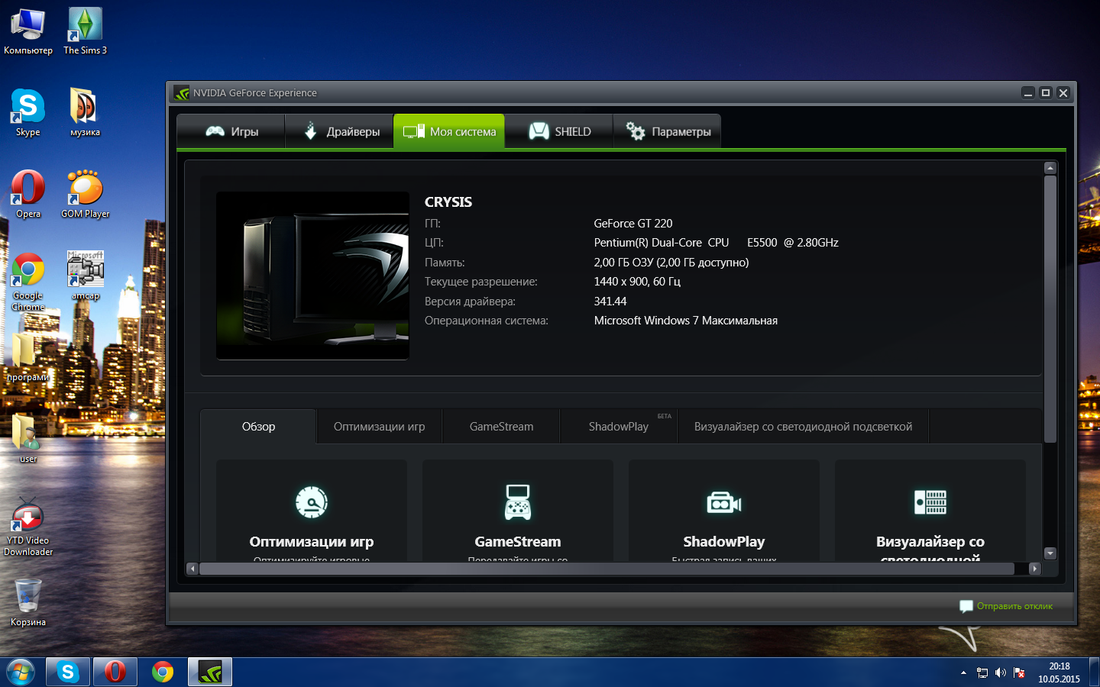Screen dimensions: 1100x687
Task: Open the volume speaker tray icon
Action: pyautogui.click(x=1001, y=672)
